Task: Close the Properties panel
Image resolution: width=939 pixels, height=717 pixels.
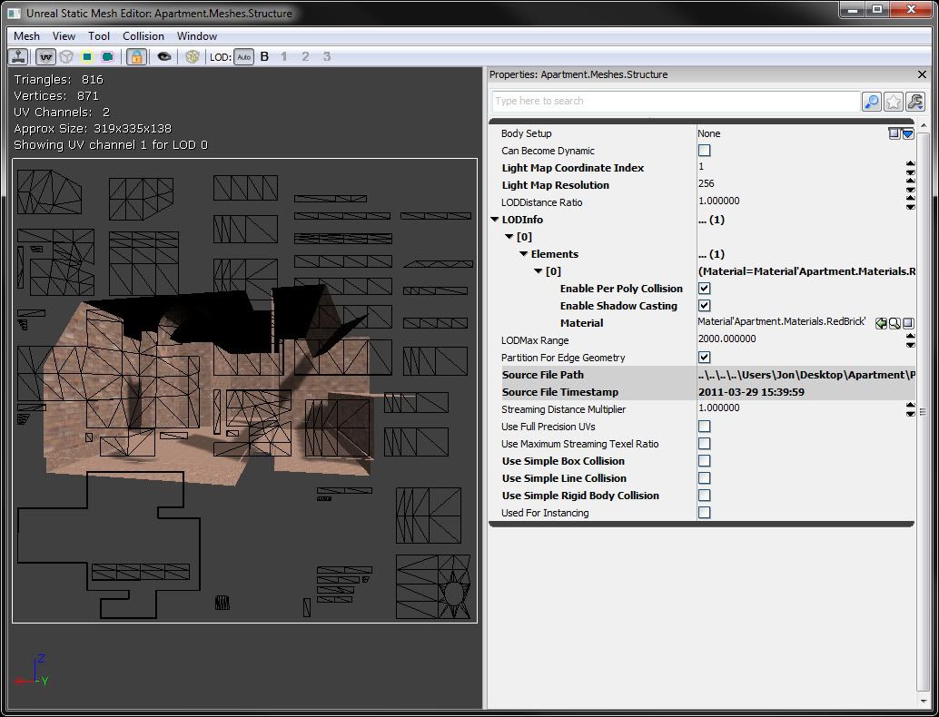Action: click(922, 74)
